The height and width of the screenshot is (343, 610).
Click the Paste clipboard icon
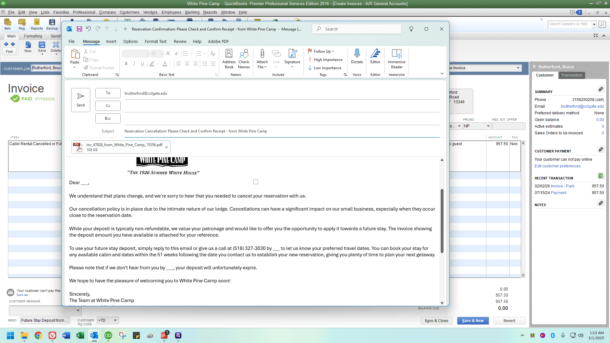tap(75, 54)
